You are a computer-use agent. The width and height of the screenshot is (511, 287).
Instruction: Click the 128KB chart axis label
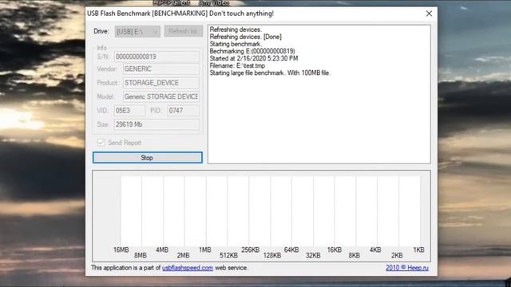click(x=272, y=255)
